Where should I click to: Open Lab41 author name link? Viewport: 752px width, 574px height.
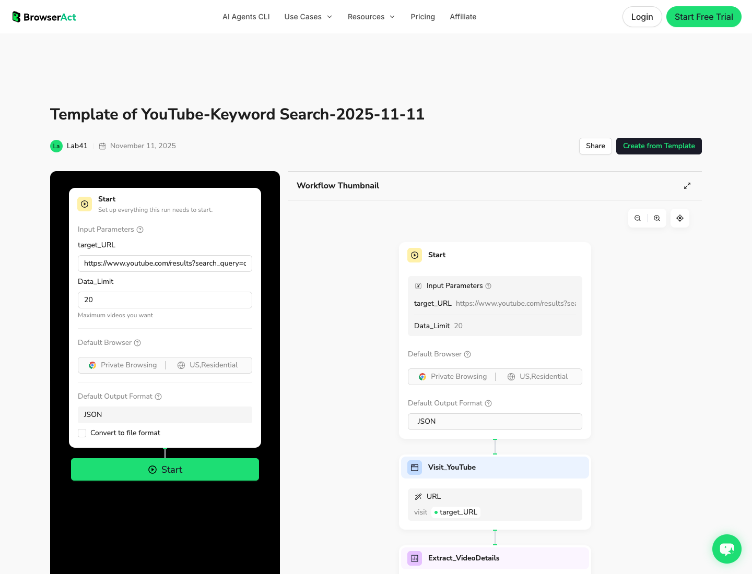coord(77,146)
